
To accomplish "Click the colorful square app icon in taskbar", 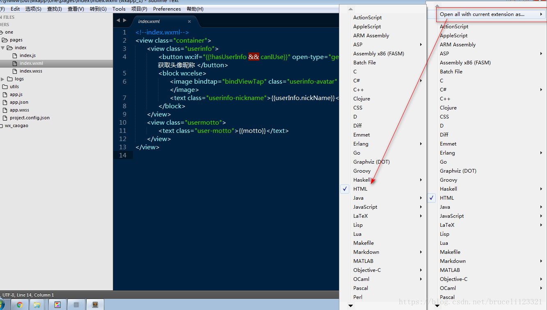I will (58, 305).
